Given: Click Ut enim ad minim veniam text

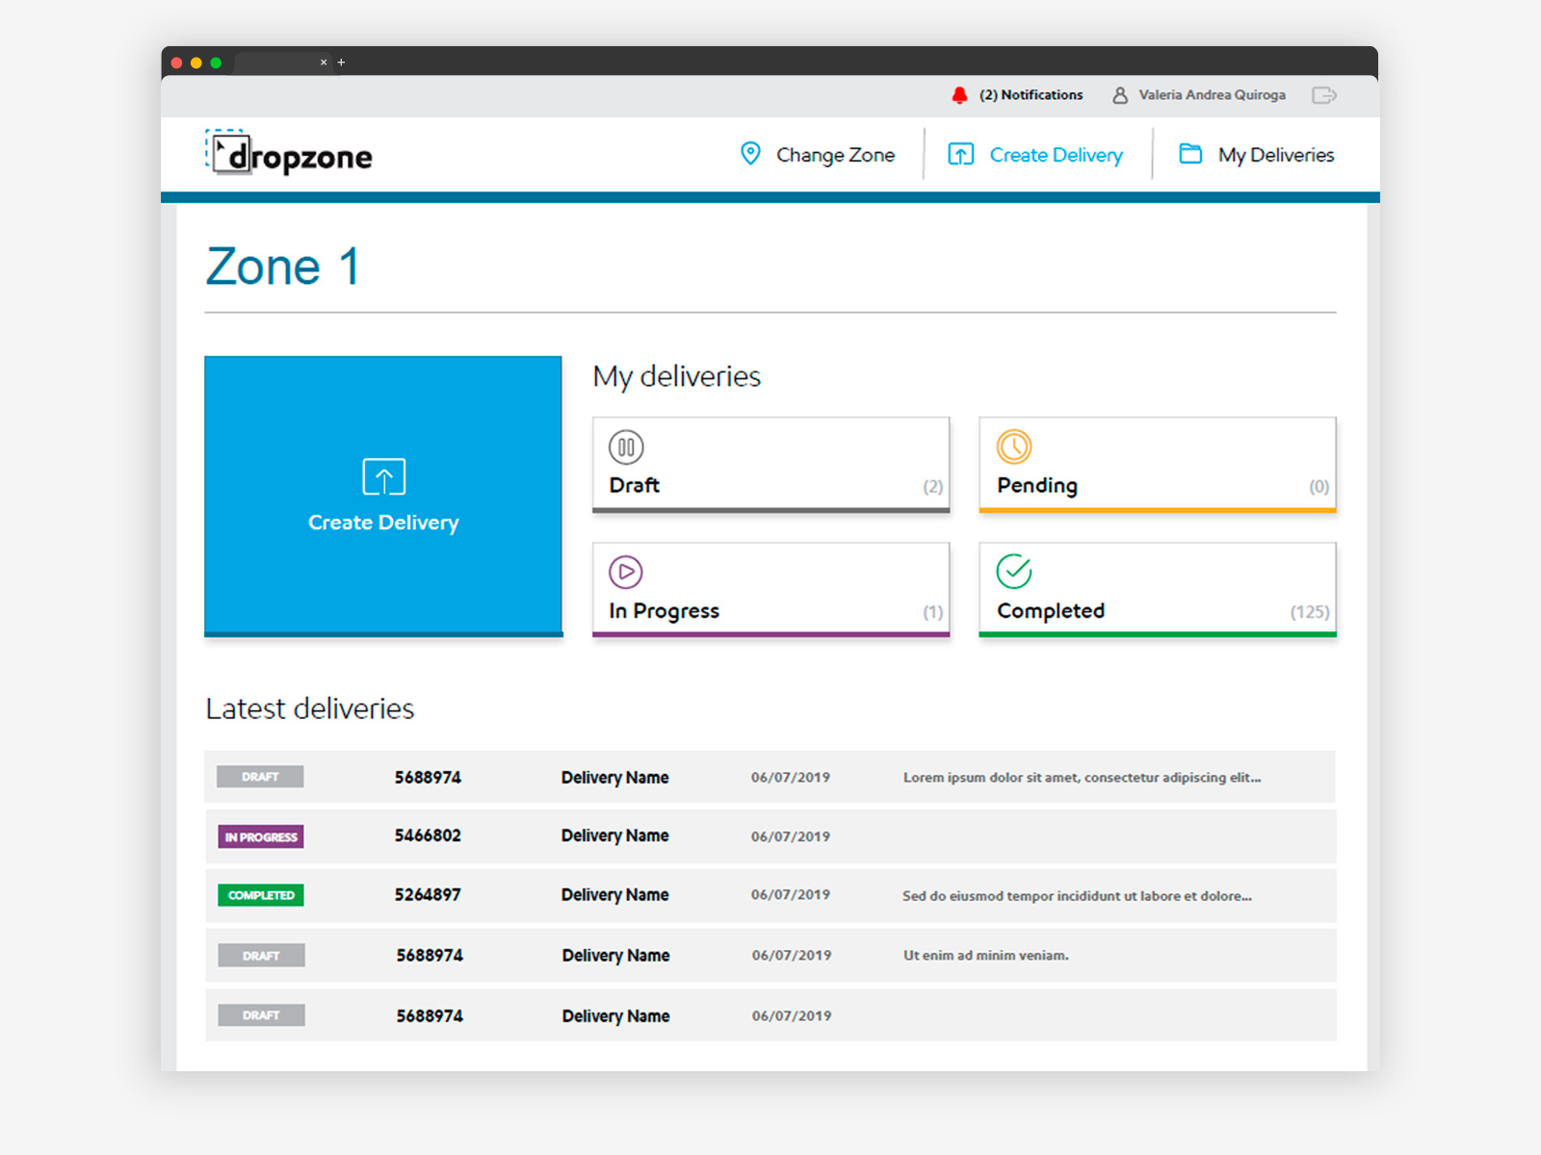Looking at the screenshot, I should (x=985, y=956).
